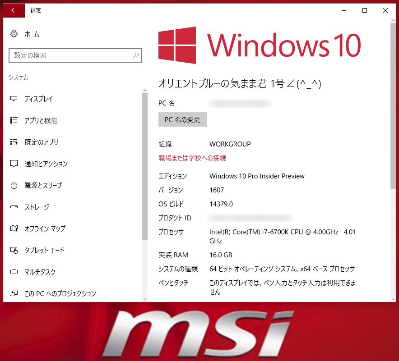This screenshot has width=399, height=361.
Task: Maximize the 設定 window
Action: click(x=365, y=10)
